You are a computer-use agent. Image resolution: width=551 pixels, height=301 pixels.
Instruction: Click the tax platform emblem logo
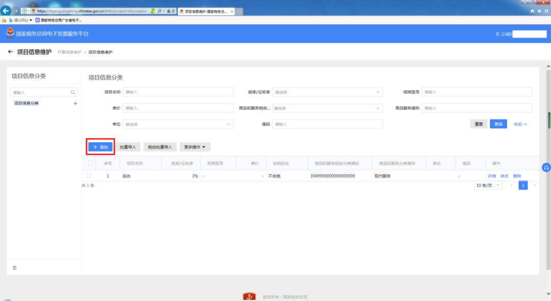pos(10,33)
